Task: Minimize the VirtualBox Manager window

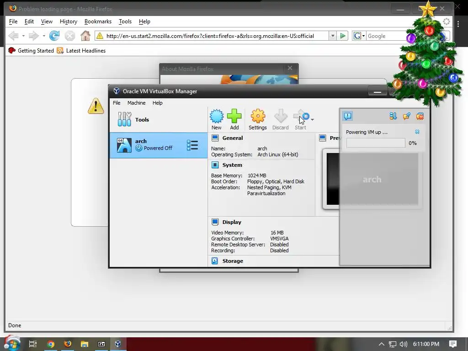Action: [378, 91]
